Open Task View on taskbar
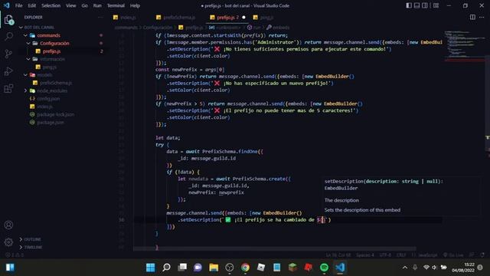Viewport: 490px width, 276px height. 182,268
